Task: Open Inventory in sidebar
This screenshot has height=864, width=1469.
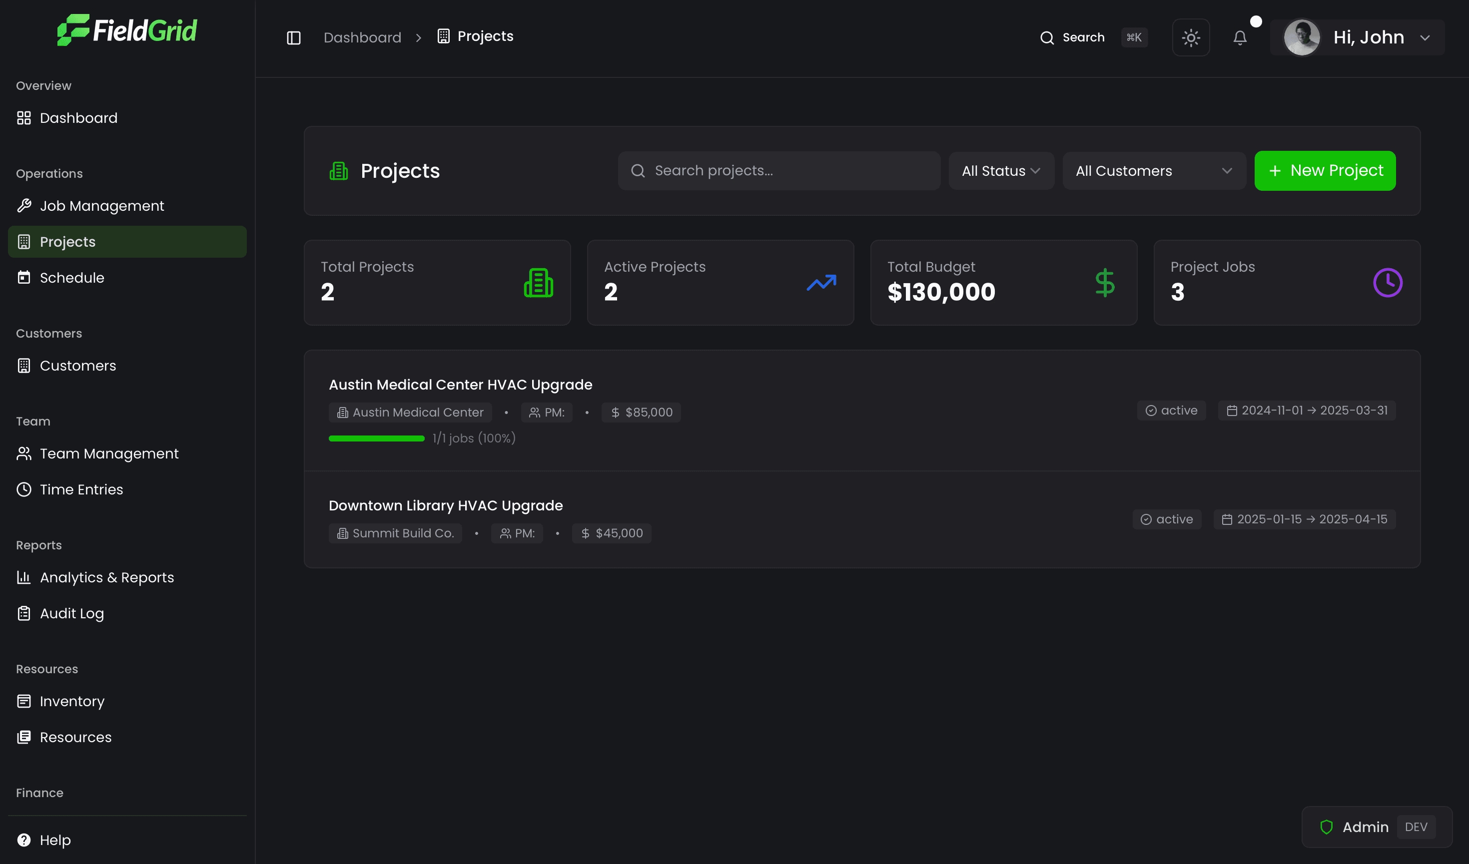Action: click(x=127, y=702)
